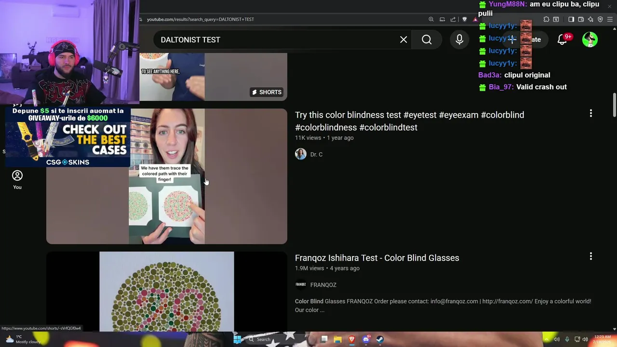Open FRANQOZ channel name link
617x347 pixels.
(323, 285)
